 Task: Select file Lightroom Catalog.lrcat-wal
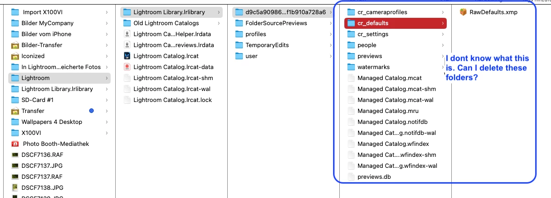(x=171, y=89)
